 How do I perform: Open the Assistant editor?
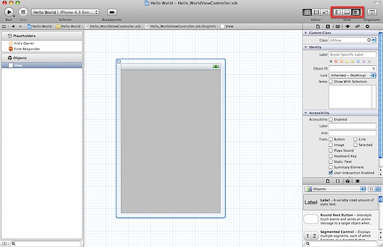pos(317,12)
